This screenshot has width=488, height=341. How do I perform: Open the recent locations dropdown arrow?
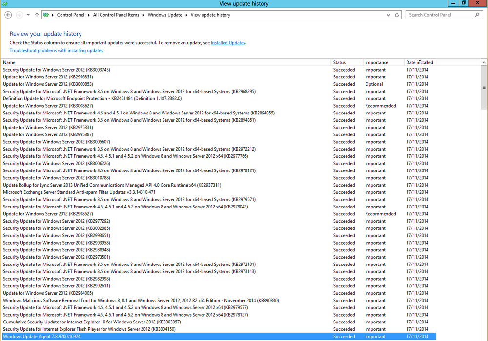pos(28,15)
